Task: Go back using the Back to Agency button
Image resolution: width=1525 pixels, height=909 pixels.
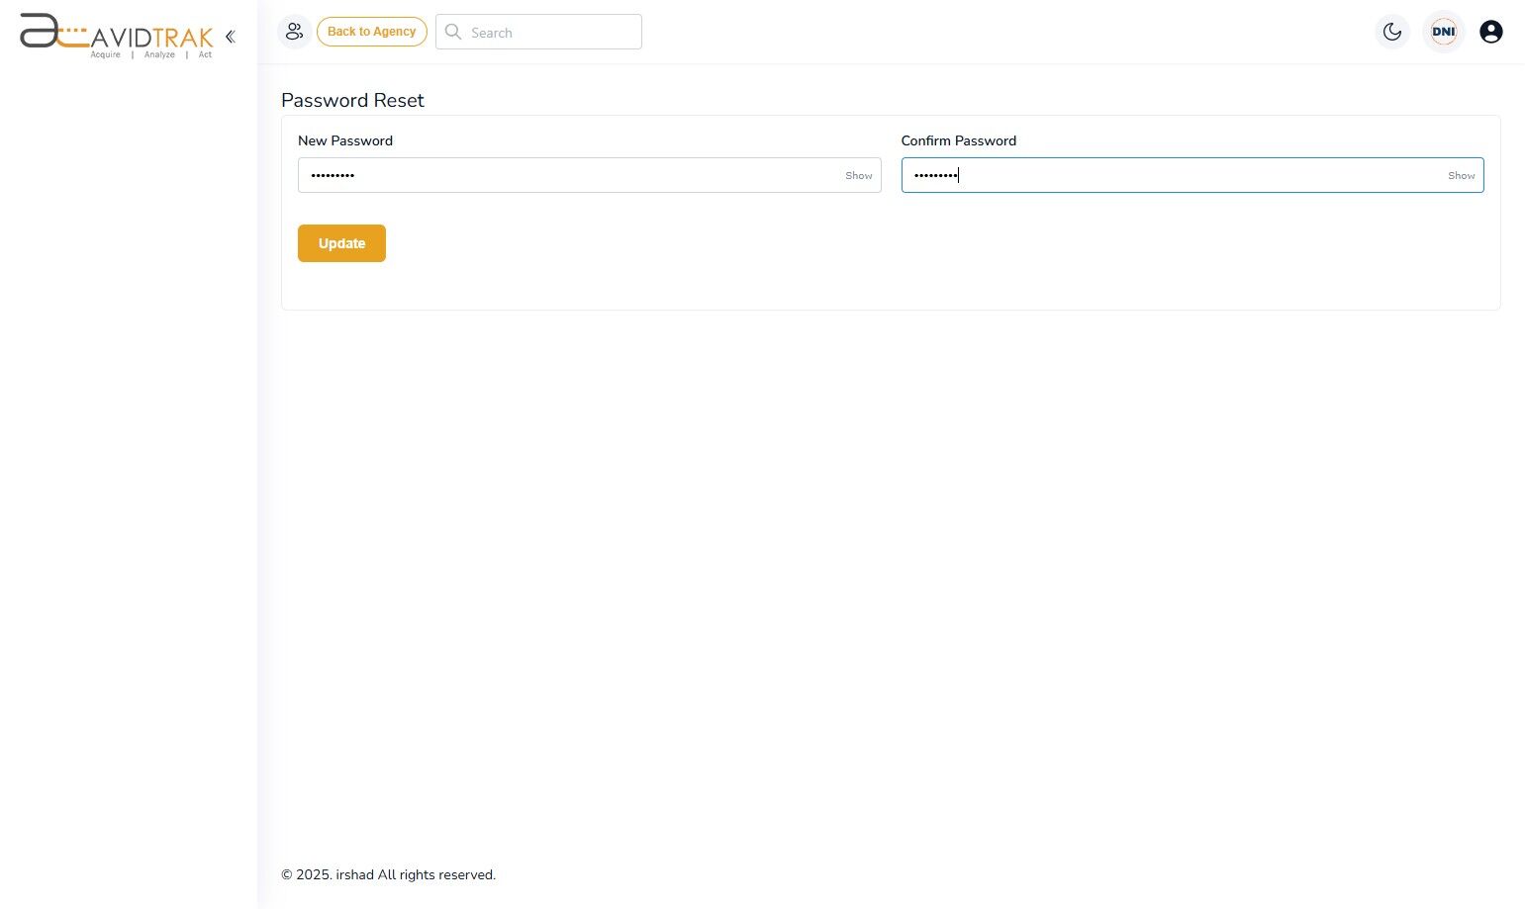Action: (x=371, y=31)
